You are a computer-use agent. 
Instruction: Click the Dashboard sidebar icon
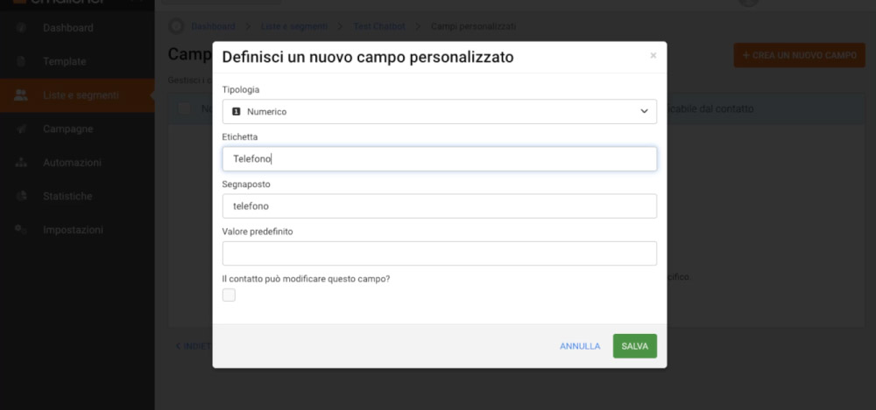[21, 27]
